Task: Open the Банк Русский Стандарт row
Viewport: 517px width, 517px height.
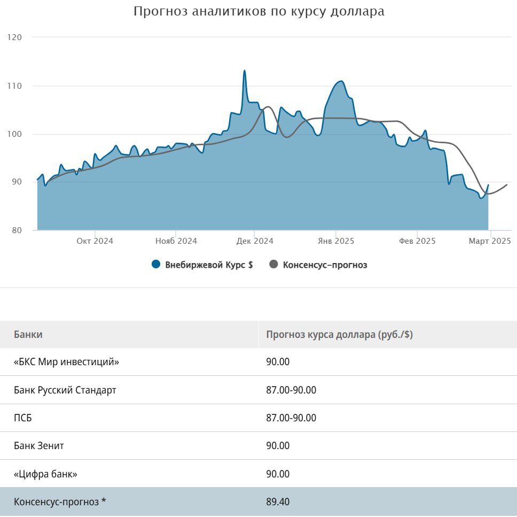Action: coord(65,390)
